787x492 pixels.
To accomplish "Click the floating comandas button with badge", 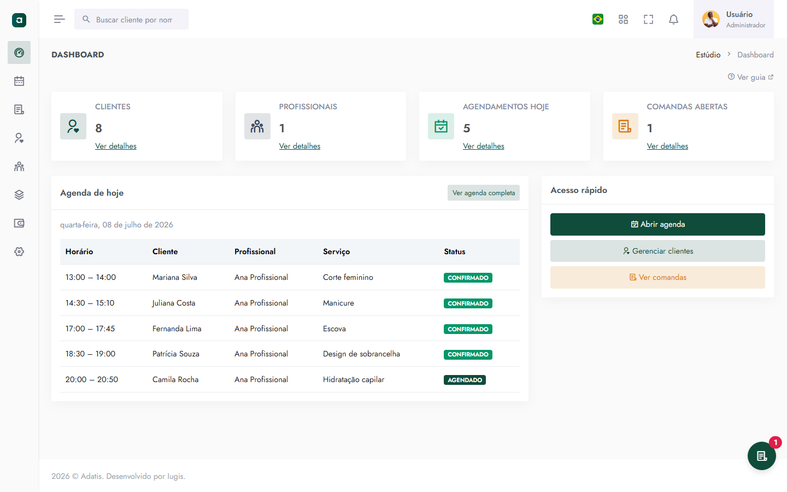I will pos(762,456).
